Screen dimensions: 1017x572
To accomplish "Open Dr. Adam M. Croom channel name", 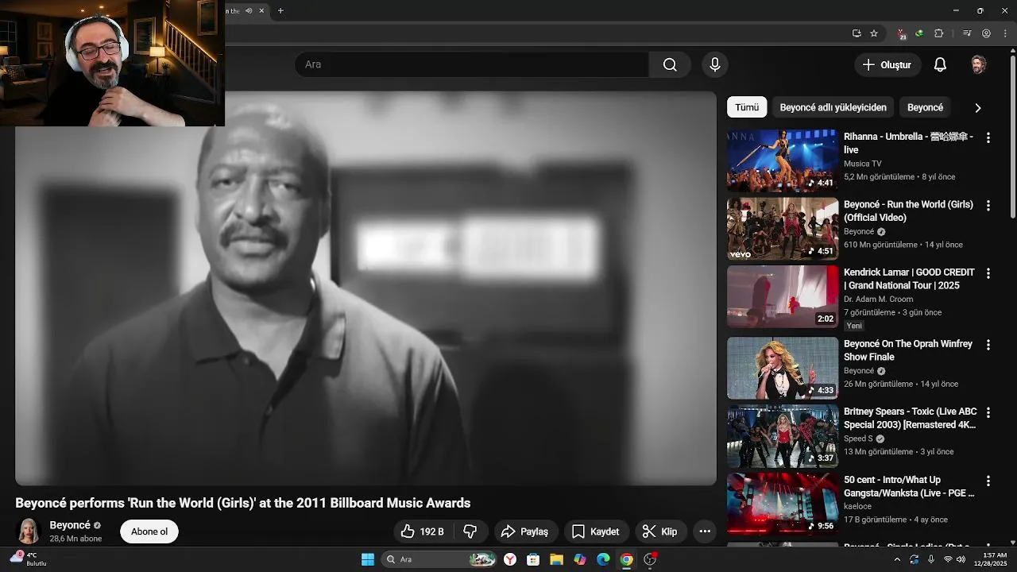I will [879, 300].
